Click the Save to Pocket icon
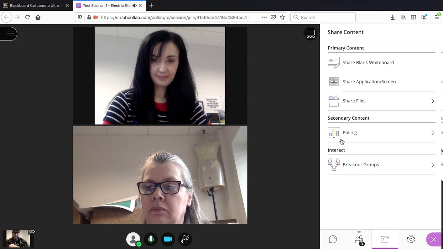Image resolution: width=443 pixels, height=249 pixels. pyautogui.click(x=273, y=17)
